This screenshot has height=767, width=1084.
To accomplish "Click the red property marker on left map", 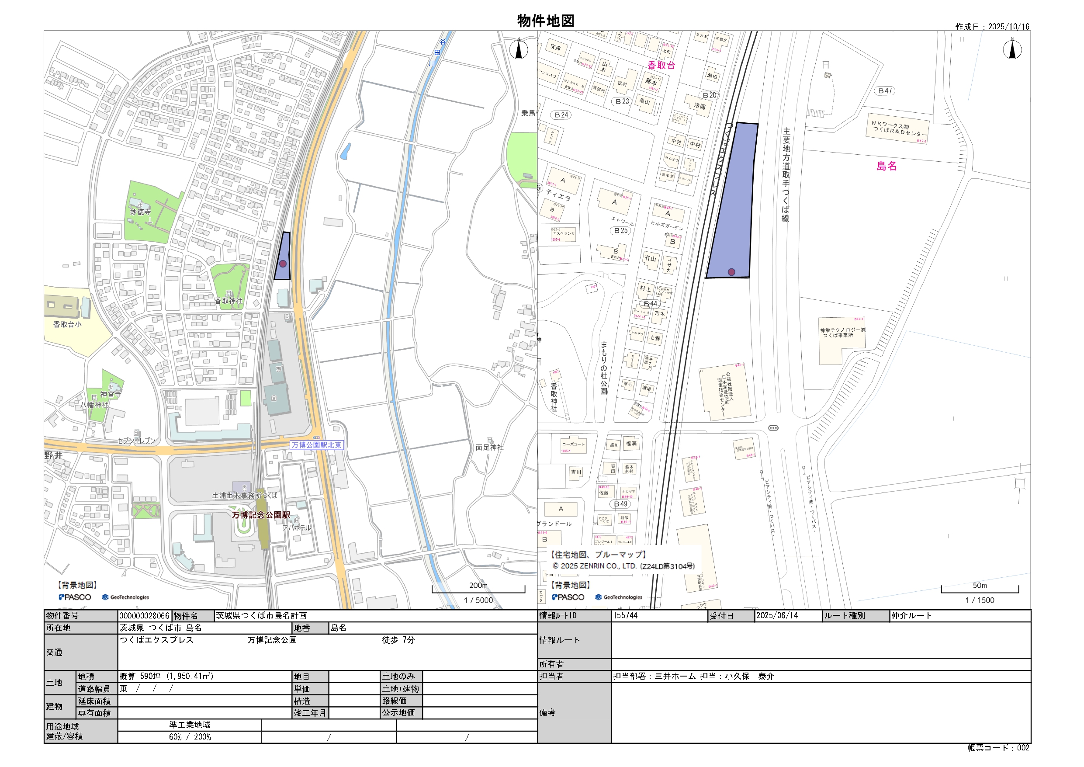I will (283, 264).
